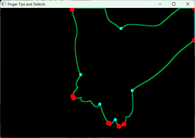Screen dimensions: 195x138
Task: Click the window app icon in title bar
Action: click(x=3, y=4)
